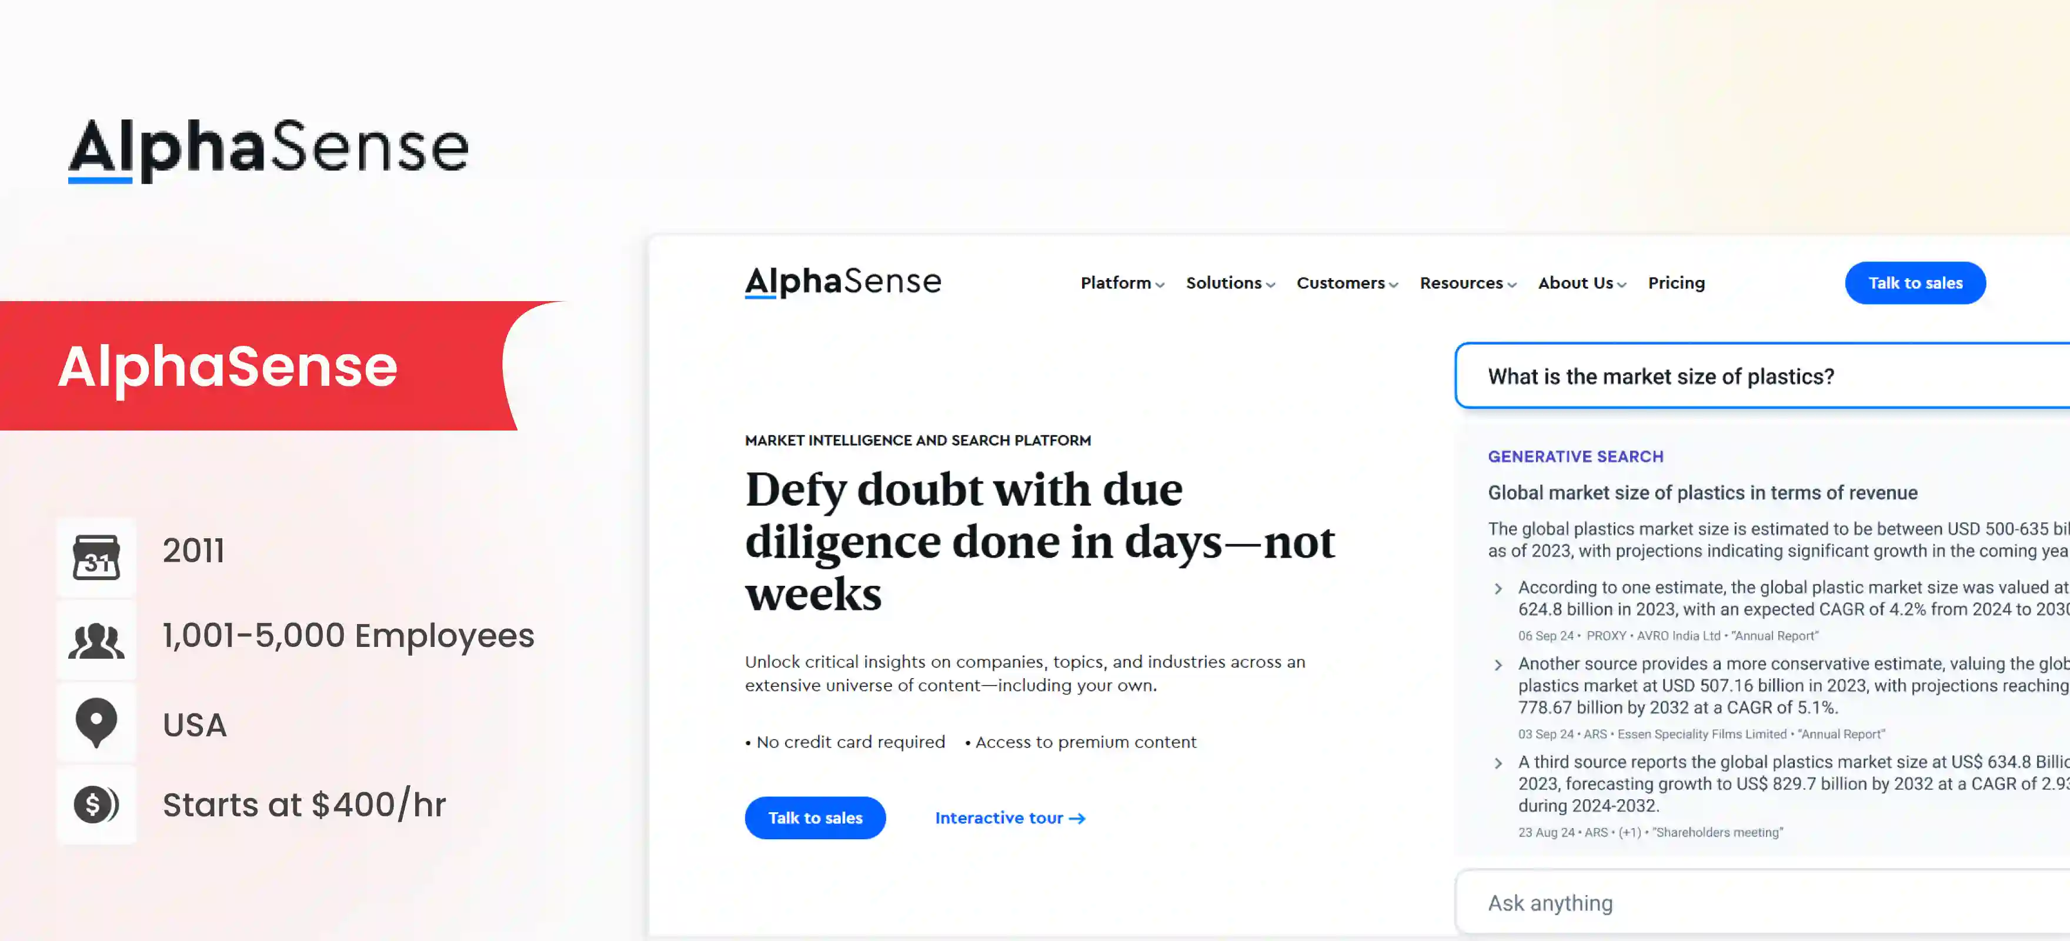2070x941 pixels.
Task: Expand the third source about US$ 634.8 Billion
Action: [x=1498, y=762]
